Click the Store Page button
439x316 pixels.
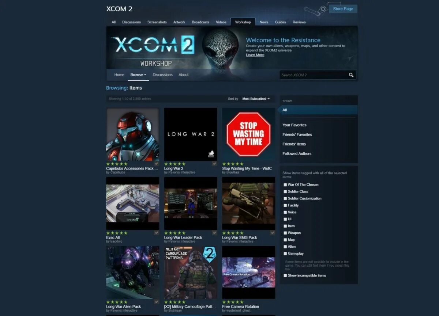(343, 9)
